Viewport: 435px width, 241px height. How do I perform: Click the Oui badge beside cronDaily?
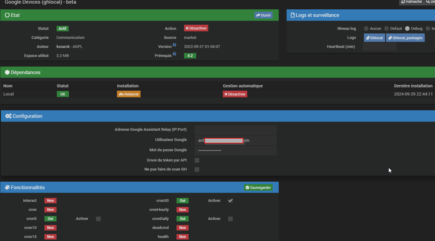pyautogui.click(x=183, y=219)
